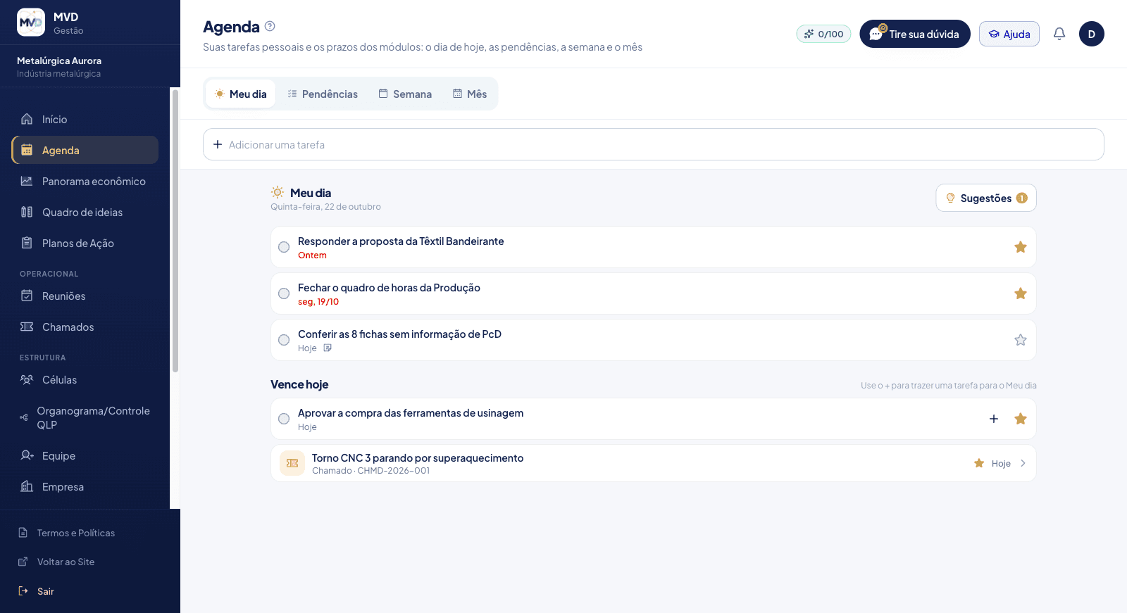Open the notifications bell

[1059, 34]
